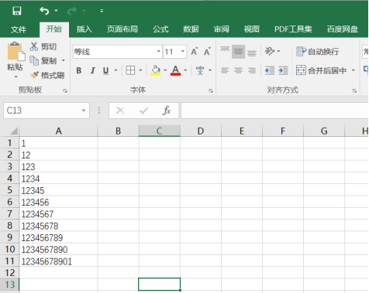
Task: Switch to the 插入 tab
Action: [84, 29]
